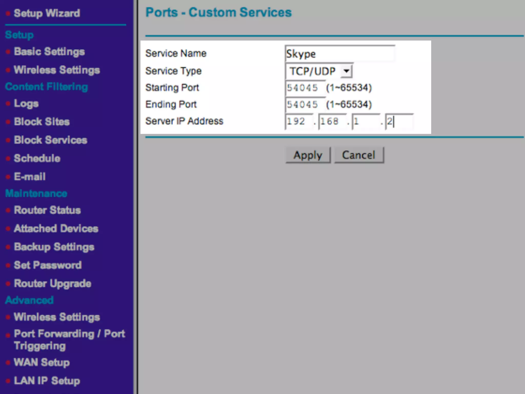Click the last Server IP octet field
The width and height of the screenshot is (525, 394).
pyautogui.click(x=399, y=121)
